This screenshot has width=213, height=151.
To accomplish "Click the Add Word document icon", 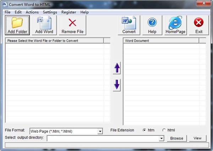I will click(44, 23).
